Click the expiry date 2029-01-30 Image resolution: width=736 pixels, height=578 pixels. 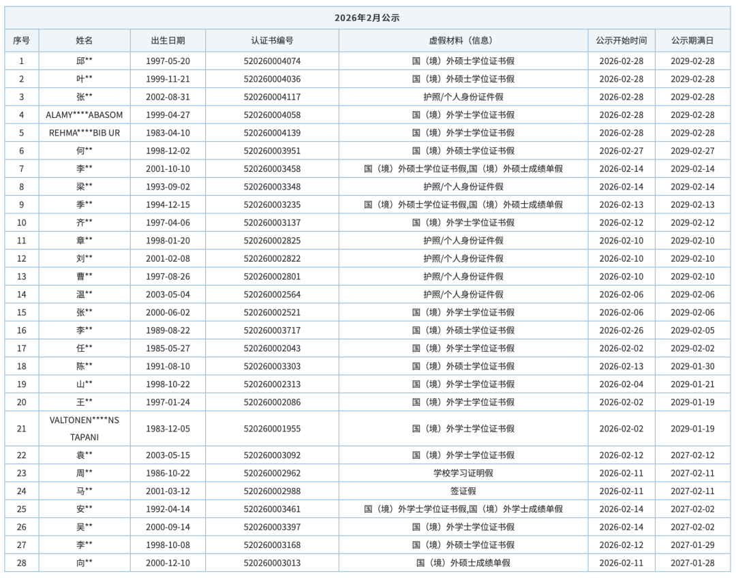click(692, 366)
